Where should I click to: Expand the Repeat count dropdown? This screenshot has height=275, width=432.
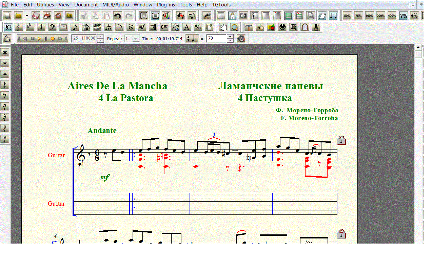(135, 39)
